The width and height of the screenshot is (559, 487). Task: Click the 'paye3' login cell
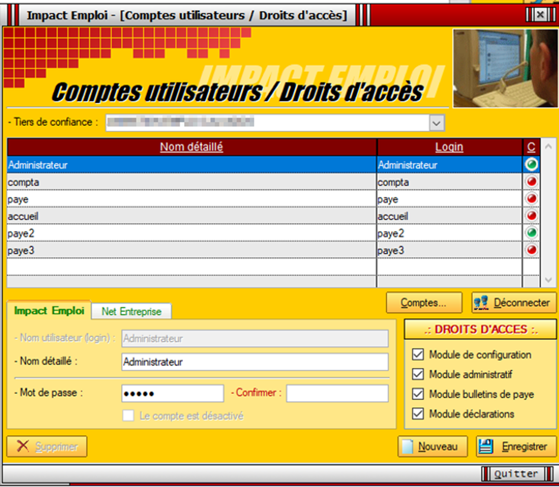click(x=450, y=251)
